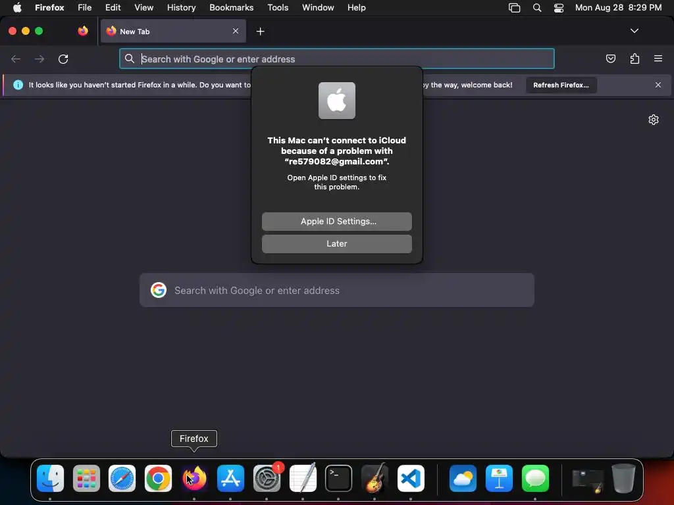Screen dimensions: 674x505
Task: Expand the list all tabs chevron
Action: point(634,31)
